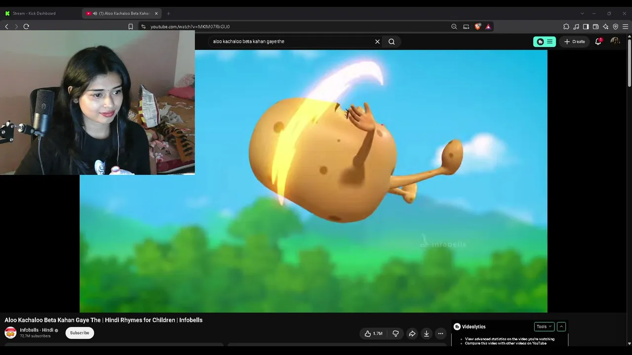Collapse the Videolytics panel

561,326
